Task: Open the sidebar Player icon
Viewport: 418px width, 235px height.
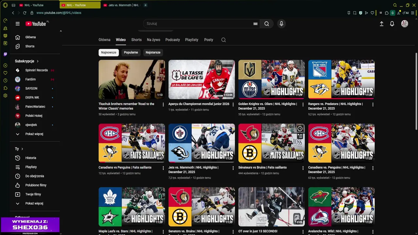Action: pyautogui.click(x=5, y=66)
